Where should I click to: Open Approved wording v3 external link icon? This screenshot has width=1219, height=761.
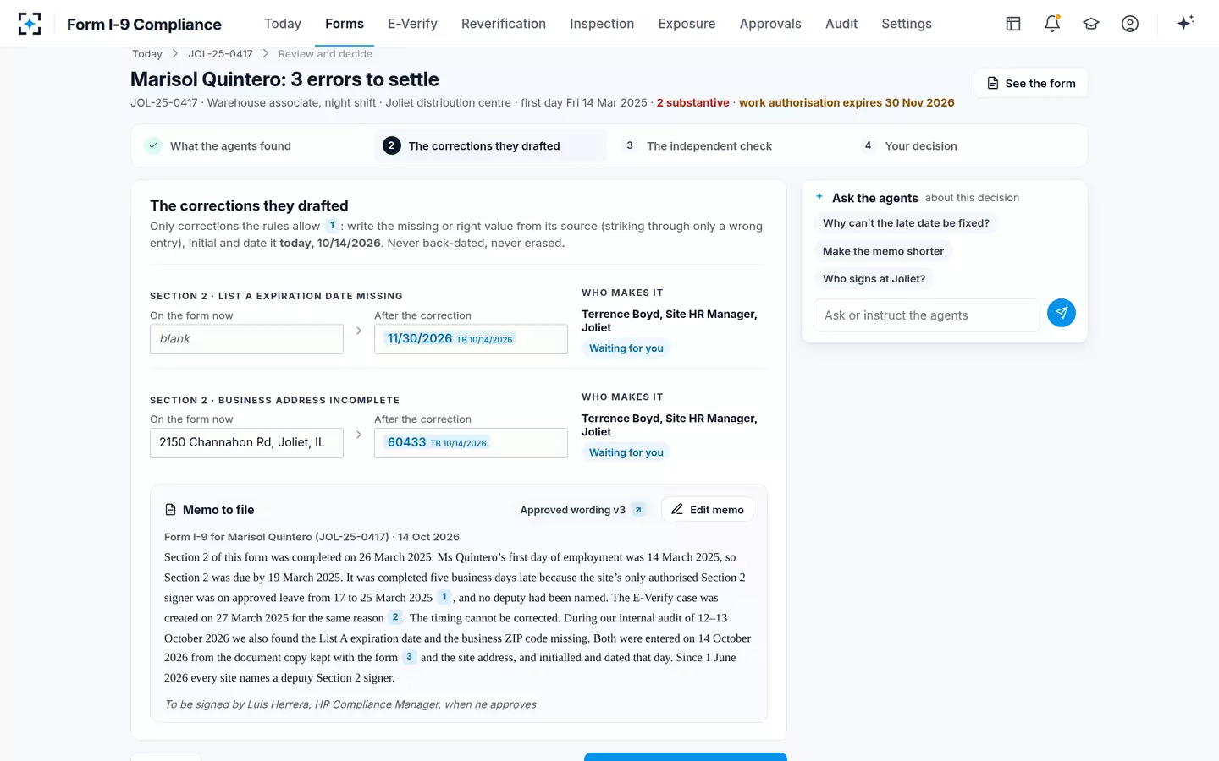tap(638, 510)
